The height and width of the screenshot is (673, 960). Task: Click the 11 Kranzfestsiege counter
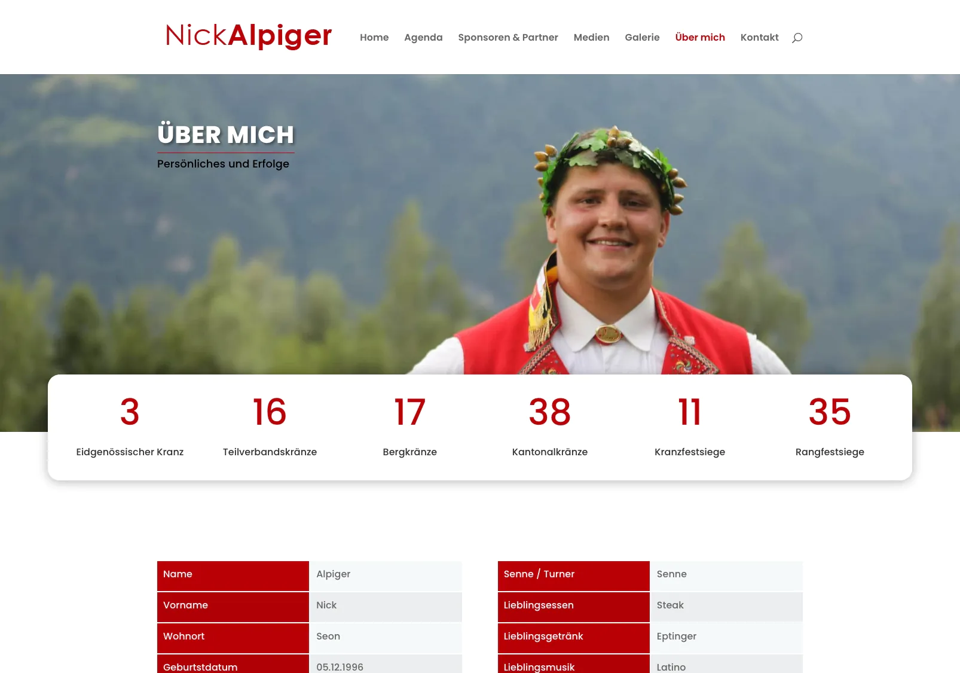click(x=690, y=426)
